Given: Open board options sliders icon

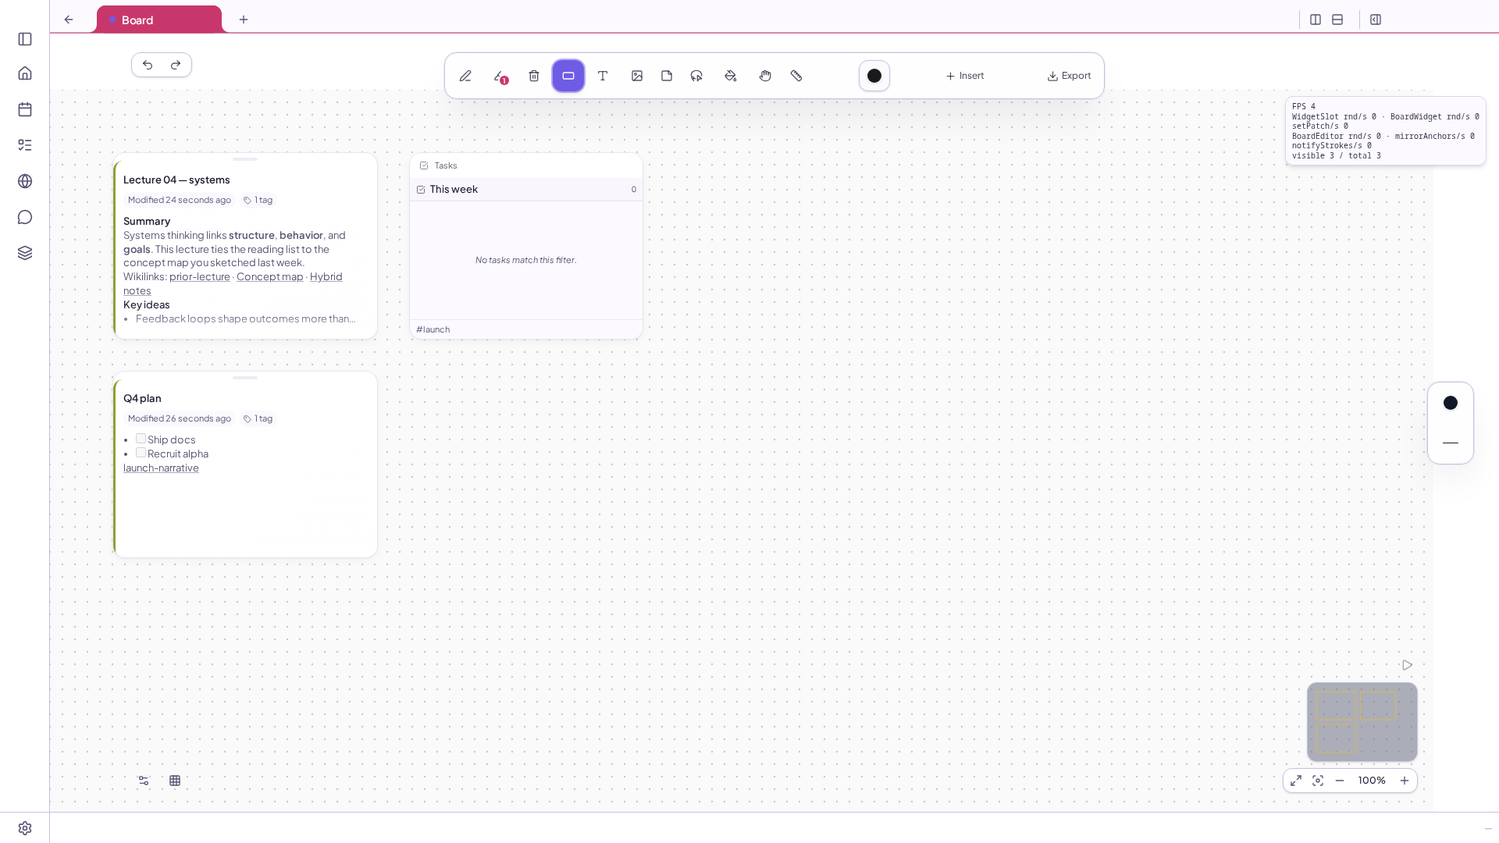Looking at the screenshot, I should coord(144,781).
